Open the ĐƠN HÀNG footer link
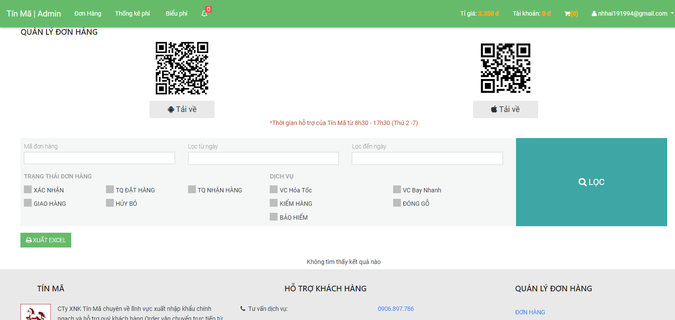Screen dimensions: 675x320 click(530, 312)
